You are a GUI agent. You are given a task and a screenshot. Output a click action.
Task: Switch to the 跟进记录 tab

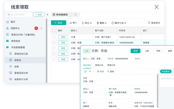click(99, 65)
